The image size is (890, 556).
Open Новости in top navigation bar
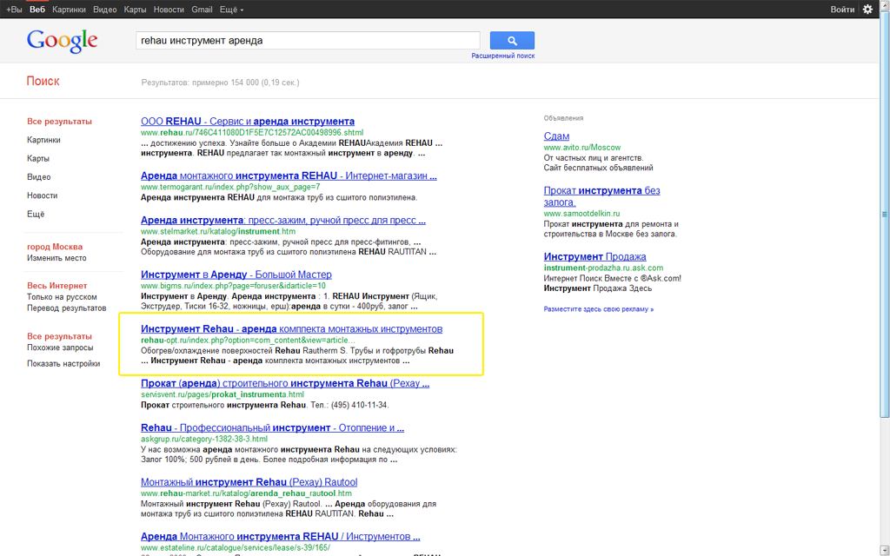pyautogui.click(x=169, y=9)
